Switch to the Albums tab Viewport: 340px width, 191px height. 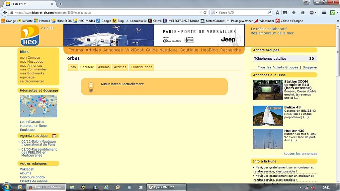tap(104, 67)
